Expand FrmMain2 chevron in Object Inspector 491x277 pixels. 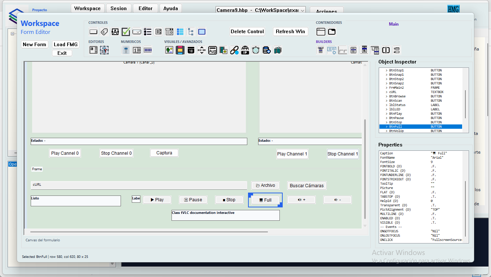(387, 88)
